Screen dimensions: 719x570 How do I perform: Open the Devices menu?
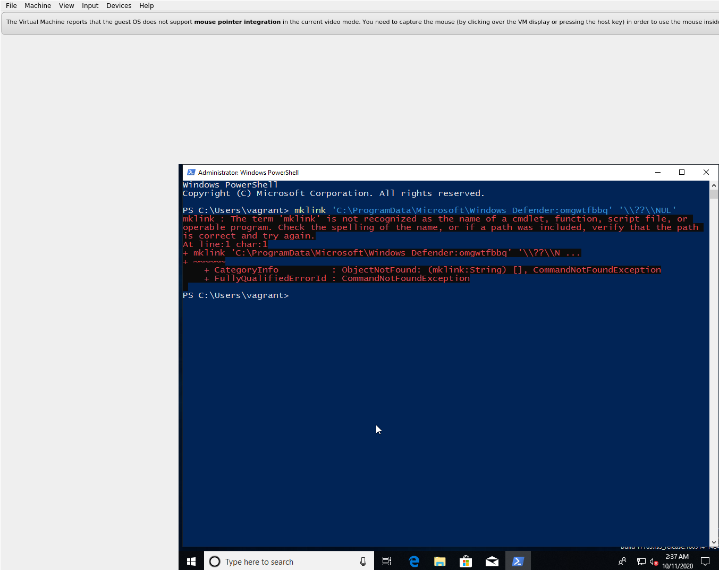click(x=119, y=5)
